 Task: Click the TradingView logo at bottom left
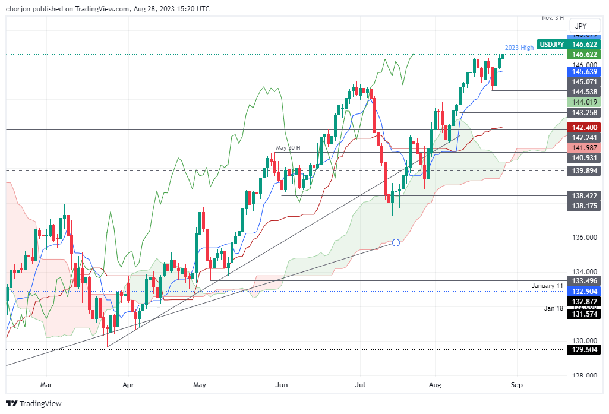34,403
